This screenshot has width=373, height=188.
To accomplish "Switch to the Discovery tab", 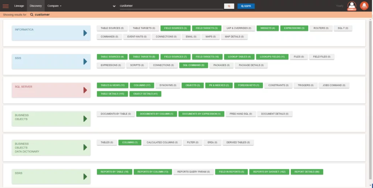I will 36,6.
